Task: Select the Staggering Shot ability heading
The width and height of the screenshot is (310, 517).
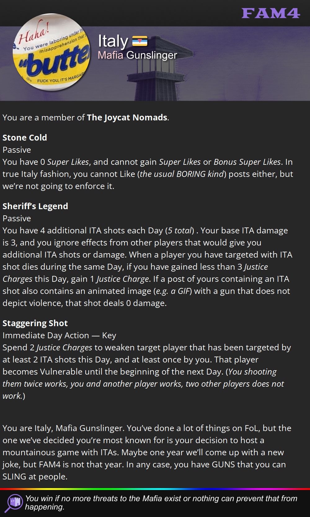Action: 35,323
